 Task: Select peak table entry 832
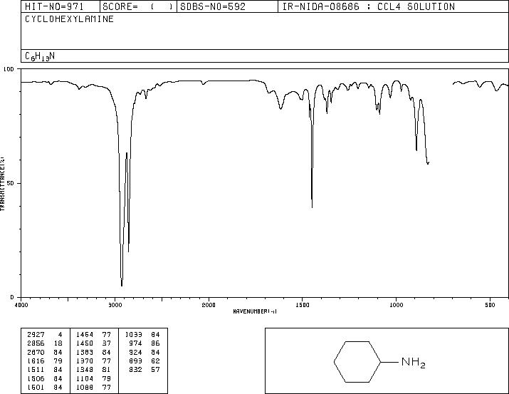(135, 370)
